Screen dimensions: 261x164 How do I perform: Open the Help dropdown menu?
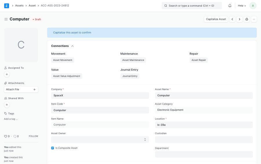coord(242,6)
